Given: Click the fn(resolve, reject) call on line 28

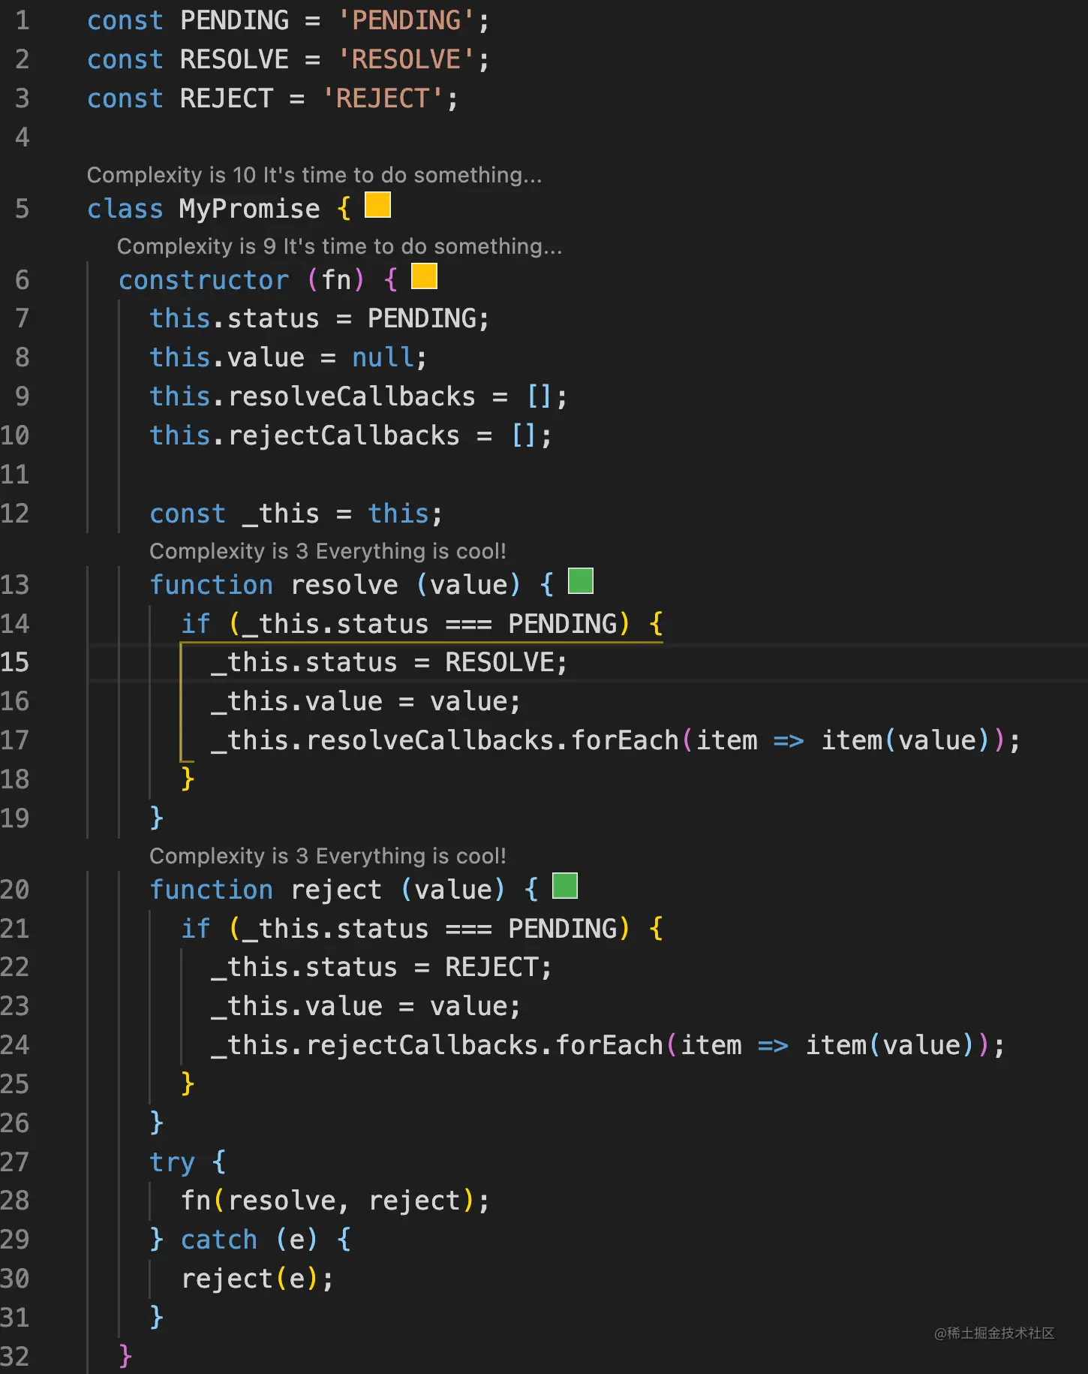Looking at the screenshot, I should (x=335, y=1201).
